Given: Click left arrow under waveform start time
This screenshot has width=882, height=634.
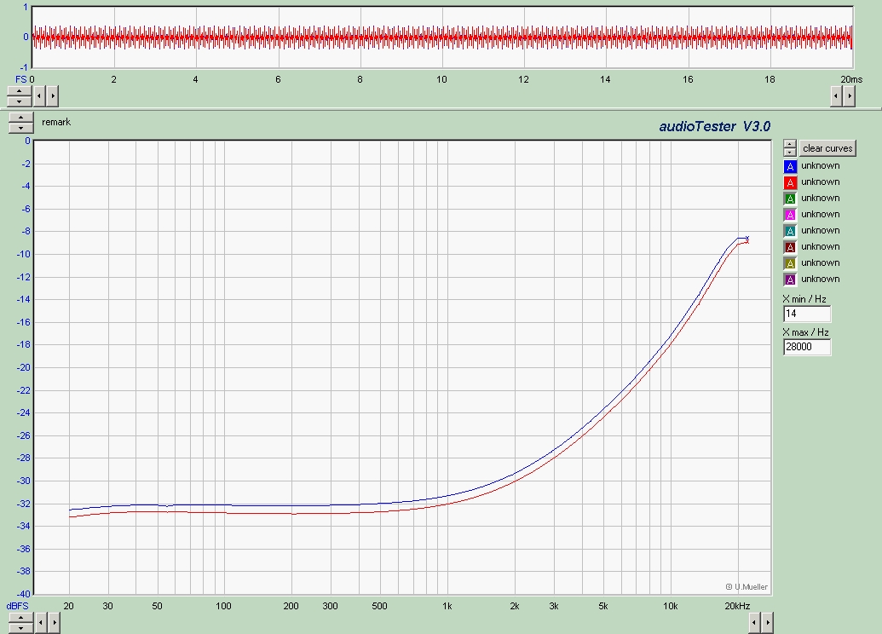Looking at the screenshot, I should click(39, 96).
